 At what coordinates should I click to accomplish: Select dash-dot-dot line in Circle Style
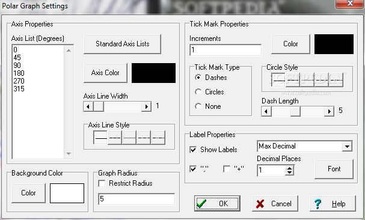336,80
